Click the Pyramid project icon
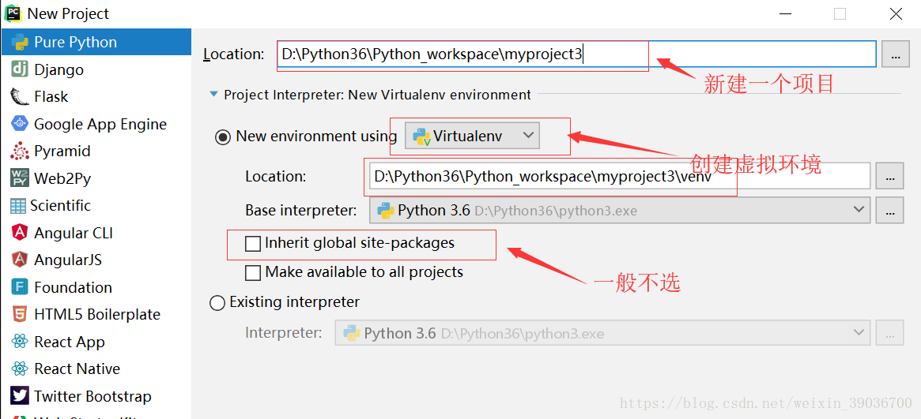 coord(20,152)
